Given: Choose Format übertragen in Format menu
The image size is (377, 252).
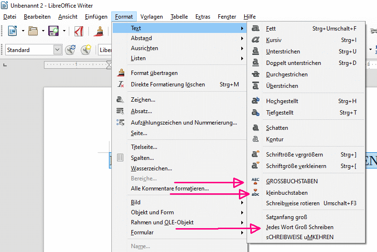Looking at the screenshot, I should pos(180,73).
